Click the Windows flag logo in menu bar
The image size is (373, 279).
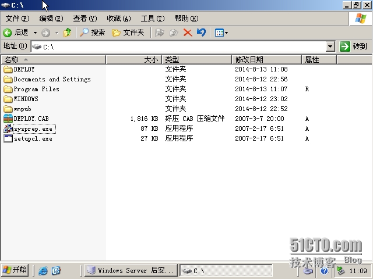[361, 19]
